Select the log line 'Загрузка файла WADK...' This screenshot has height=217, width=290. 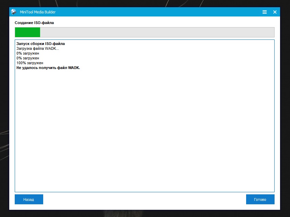click(38, 48)
